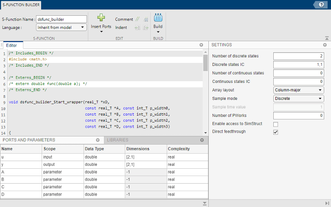331x207 pixels.
Task: Open the help question mark icon
Action: coord(321,4)
